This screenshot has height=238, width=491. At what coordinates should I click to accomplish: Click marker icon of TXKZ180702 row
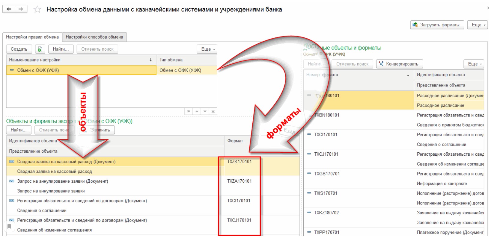[x=309, y=213]
